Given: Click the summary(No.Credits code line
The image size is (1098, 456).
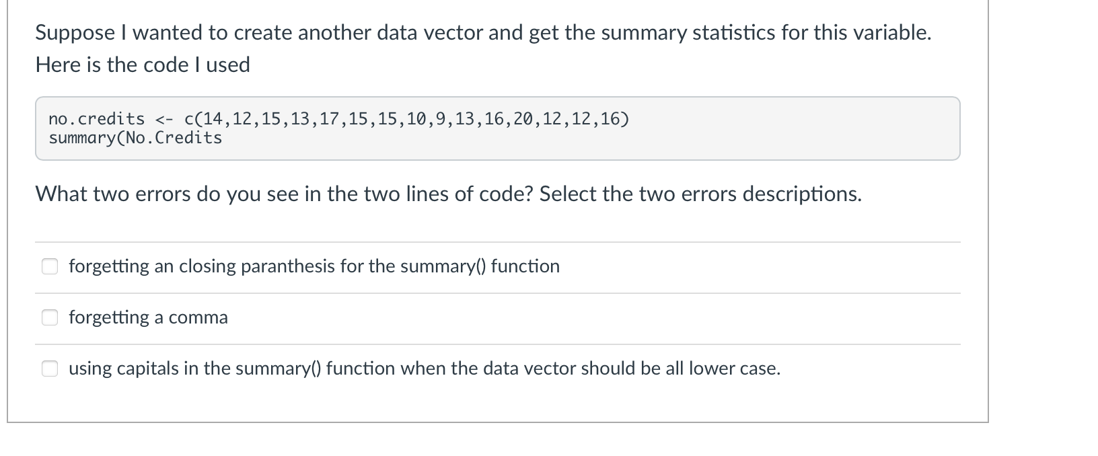Looking at the screenshot, I should pyautogui.click(x=135, y=138).
